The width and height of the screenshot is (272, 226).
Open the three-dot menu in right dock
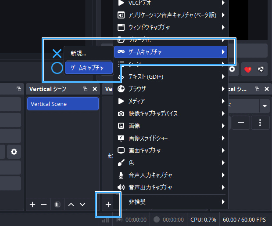[260, 123]
